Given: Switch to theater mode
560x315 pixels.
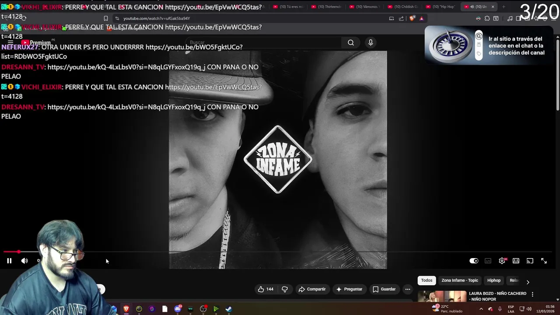Looking at the screenshot, I should click(516, 261).
